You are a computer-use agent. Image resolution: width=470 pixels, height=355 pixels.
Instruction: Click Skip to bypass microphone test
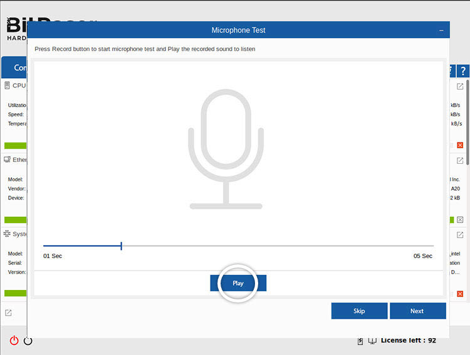click(359, 311)
